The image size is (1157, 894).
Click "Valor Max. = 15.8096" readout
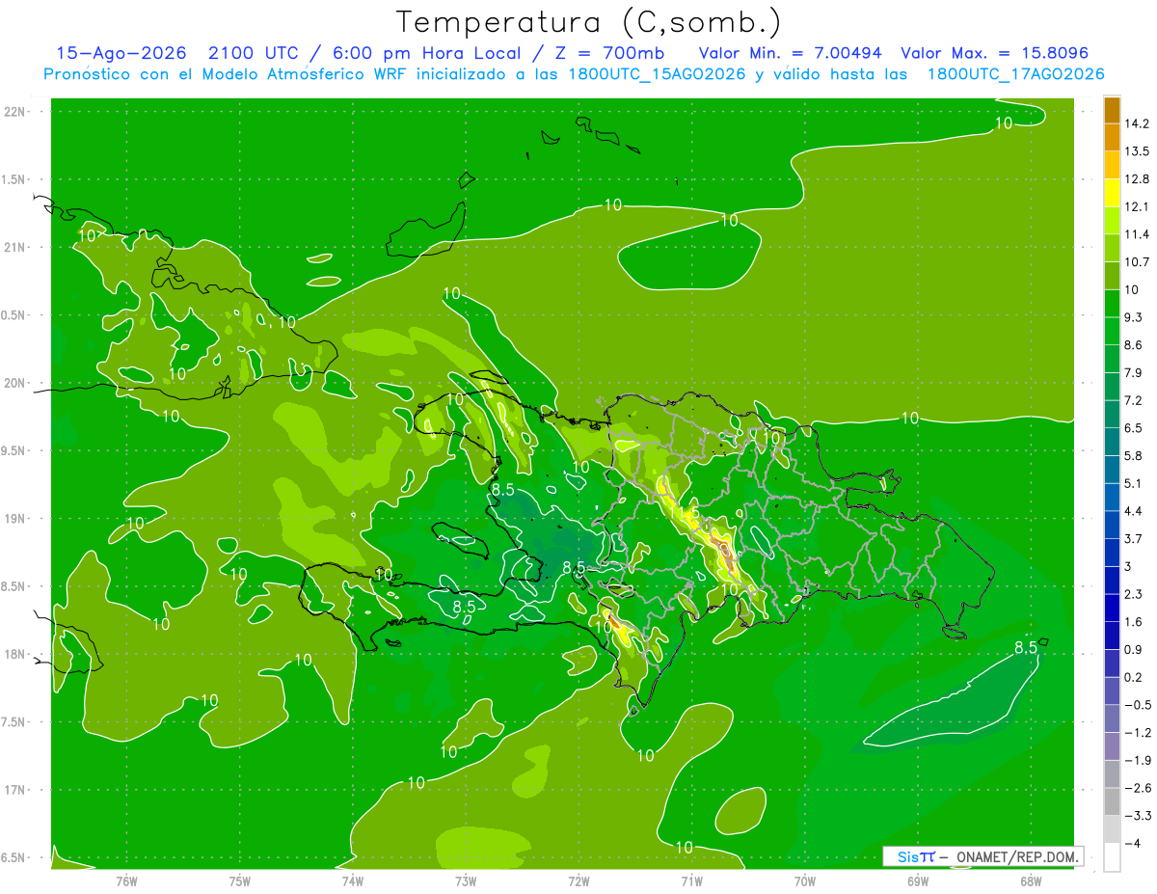(x=995, y=53)
